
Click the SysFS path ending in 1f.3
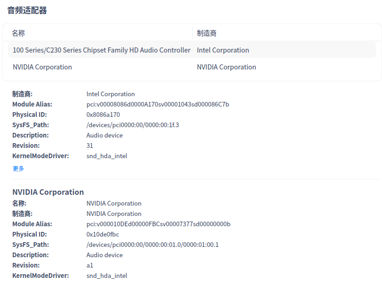click(133, 125)
